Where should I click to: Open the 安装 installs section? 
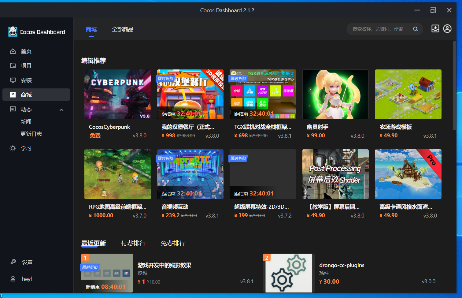pyautogui.click(x=26, y=80)
